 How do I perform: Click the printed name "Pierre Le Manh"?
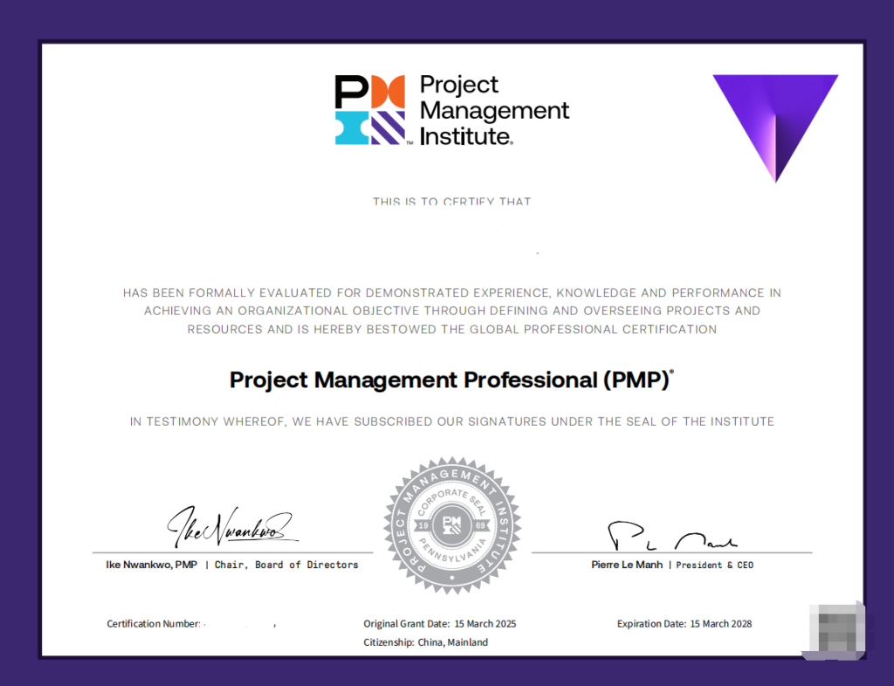point(627,565)
